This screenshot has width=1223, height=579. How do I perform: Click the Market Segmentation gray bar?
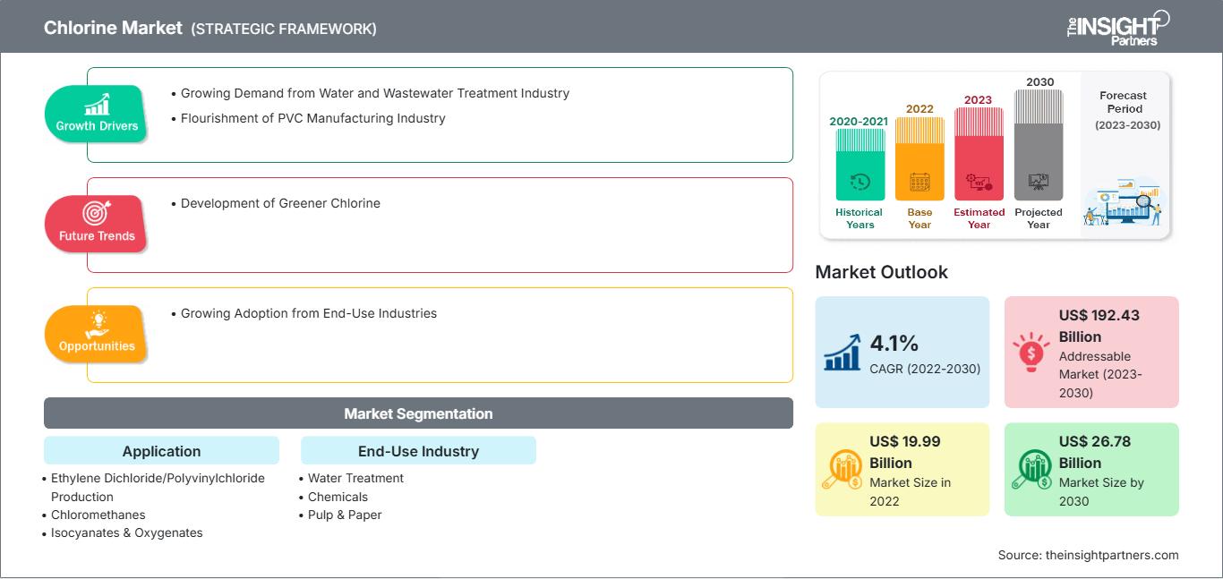pos(418,413)
